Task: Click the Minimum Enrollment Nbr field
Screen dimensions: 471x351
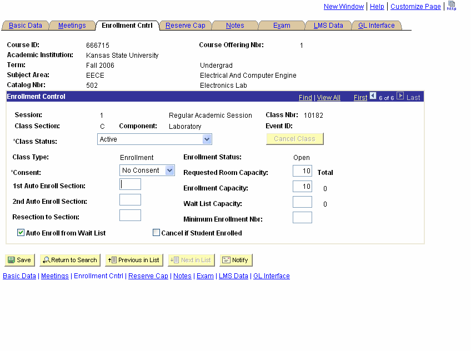Action: 303,218
